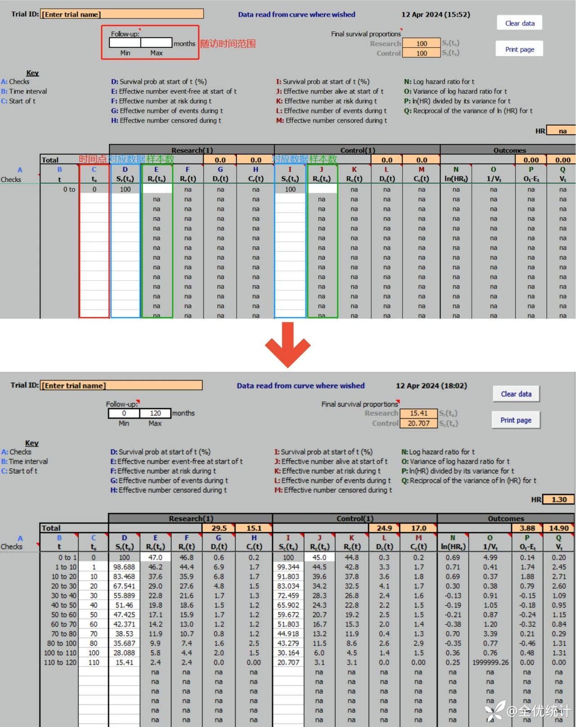Select the lower Trial ID name field
The image size is (576, 727).
121,385
